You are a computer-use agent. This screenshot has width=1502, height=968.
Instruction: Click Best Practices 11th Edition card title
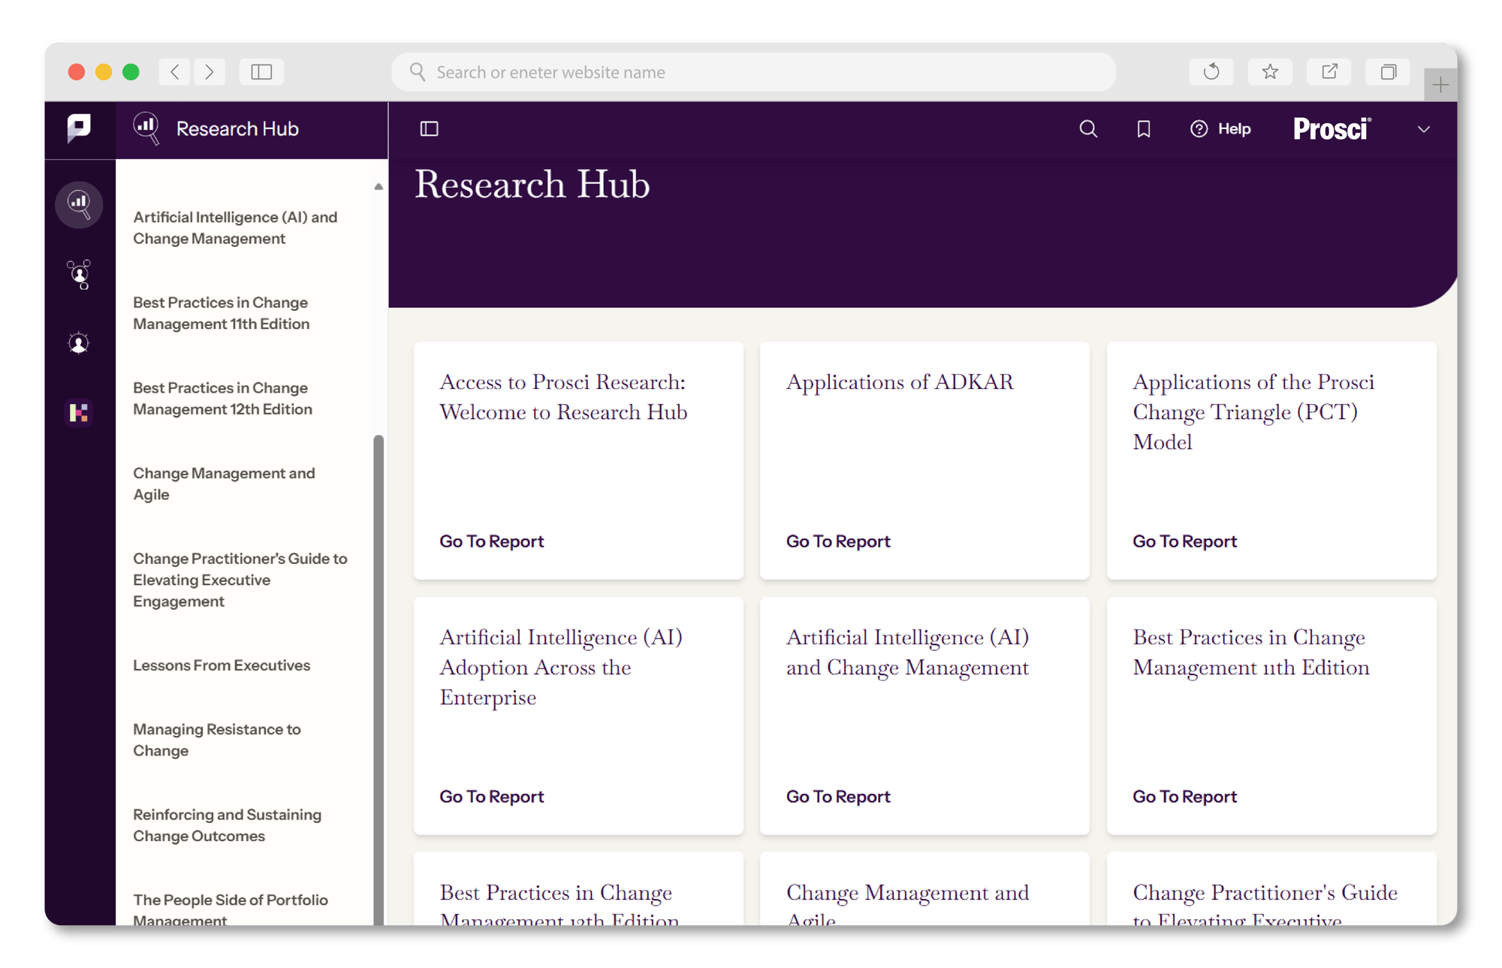pyautogui.click(x=1251, y=653)
